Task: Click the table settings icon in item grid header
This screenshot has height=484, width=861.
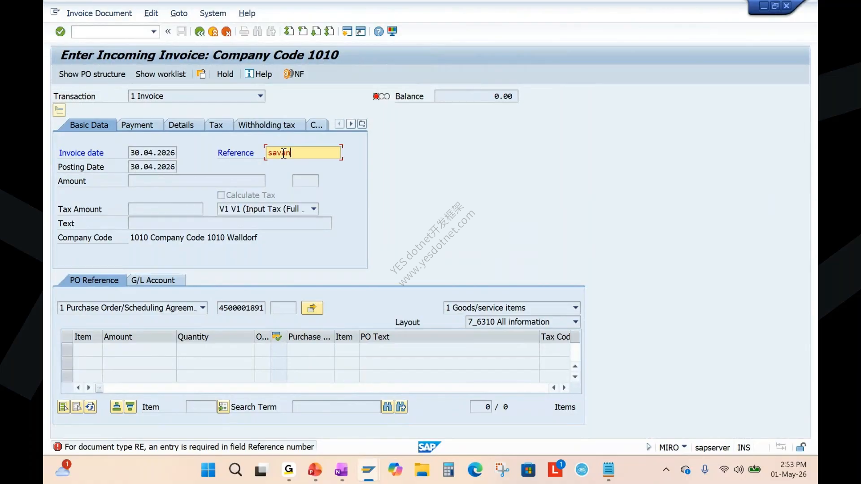Action: coord(277,337)
